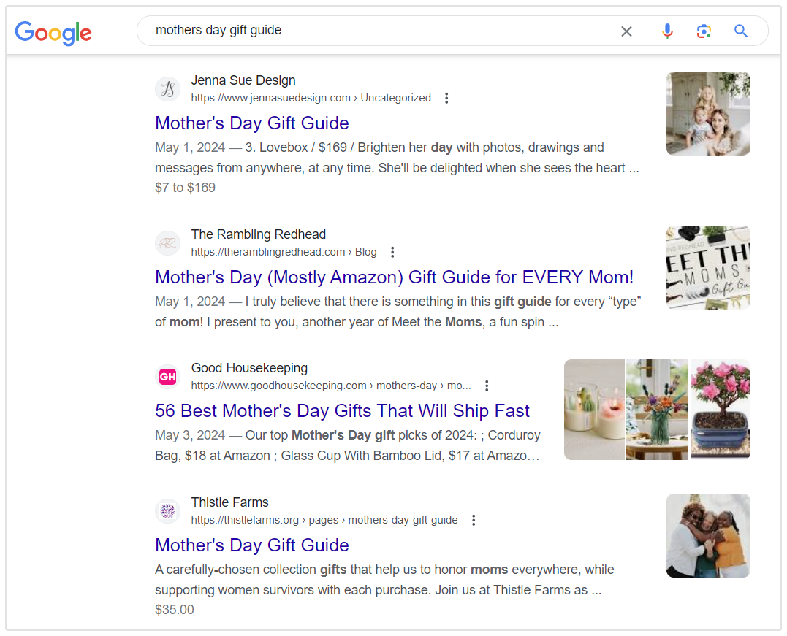Open 'Mother's Day Gift Guide' by Jenna Sue Design
Screen dimensions: 787x636
(252, 123)
